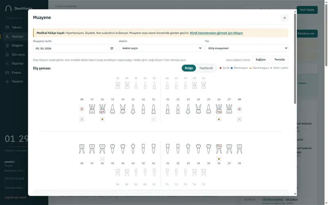Image resolution: width=328 pixels, height=205 pixels.
Task: Click Oturumu kapat in sidebar
Action: pyautogui.click(x=14, y=188)
